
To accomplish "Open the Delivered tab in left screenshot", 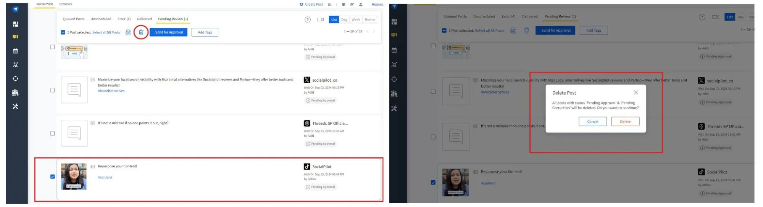I will click(x=144, y=19).
